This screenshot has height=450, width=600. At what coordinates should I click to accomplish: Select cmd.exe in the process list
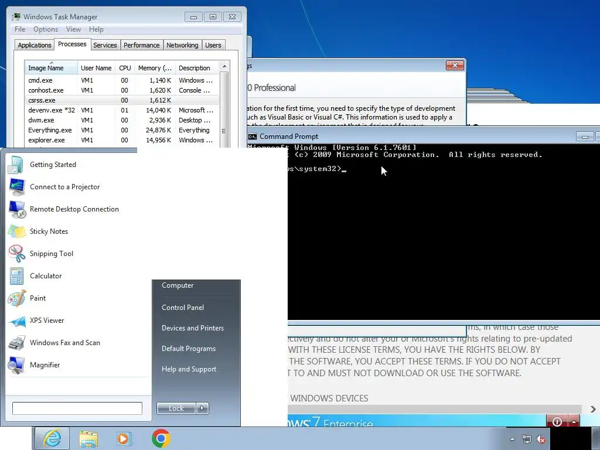coord(122,80)
